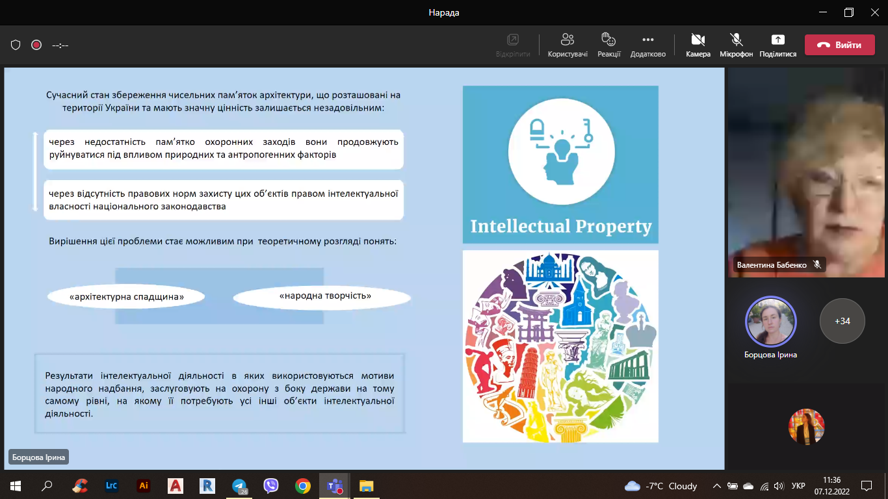Image resolution: width=888 pixels, height=499 pixels.
Task: Unmute the microphone
Action: coord(736,45)
